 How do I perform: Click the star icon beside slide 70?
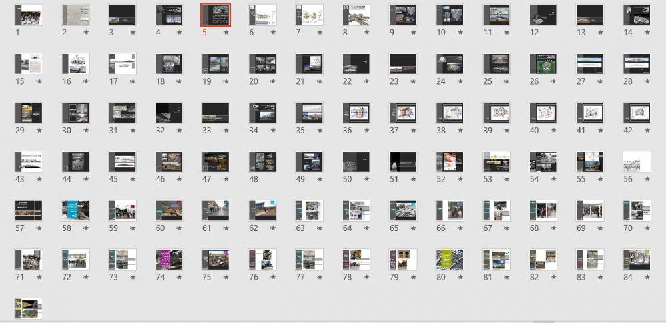[x=647, y=228]
